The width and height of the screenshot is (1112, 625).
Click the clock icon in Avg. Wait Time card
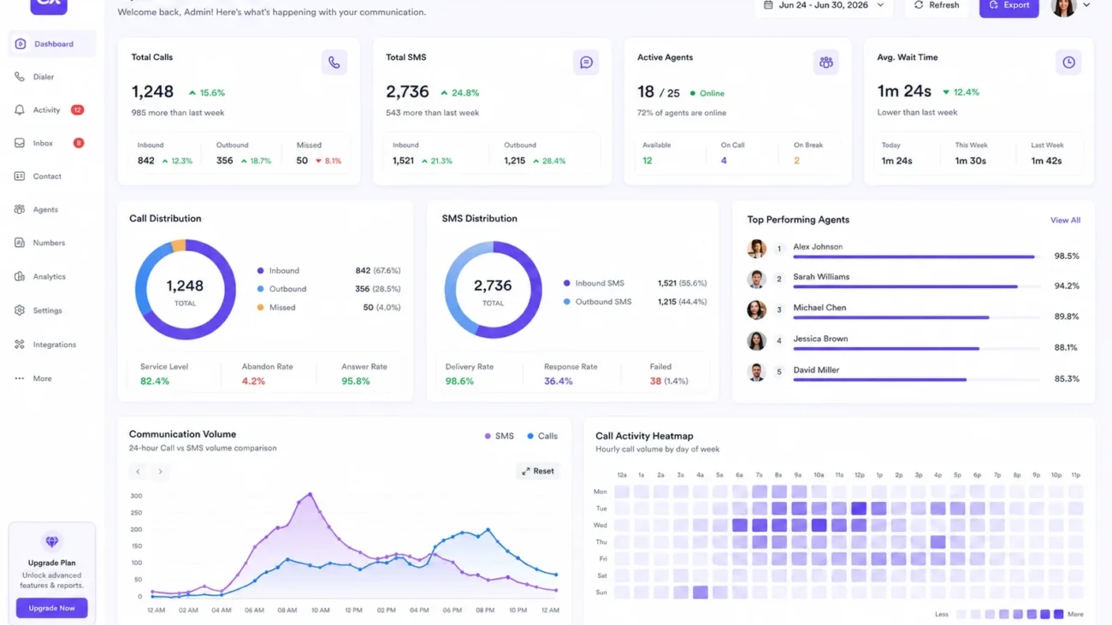tap(1068, 62)
